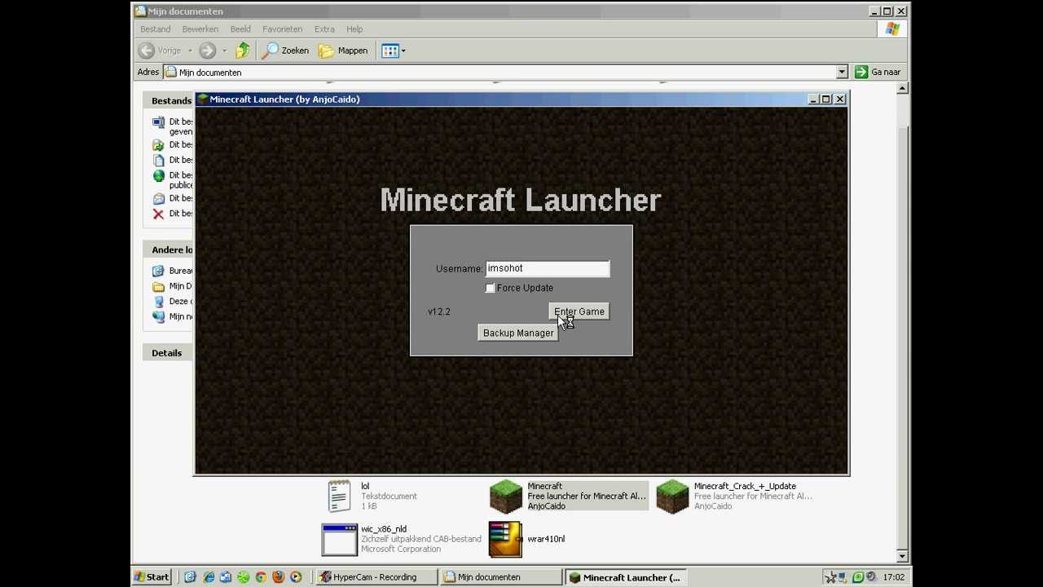The image size is (1043, 587).
Task: Launch Chrome from quick launch
Action: pyautogui.click(x=261, y=577)
